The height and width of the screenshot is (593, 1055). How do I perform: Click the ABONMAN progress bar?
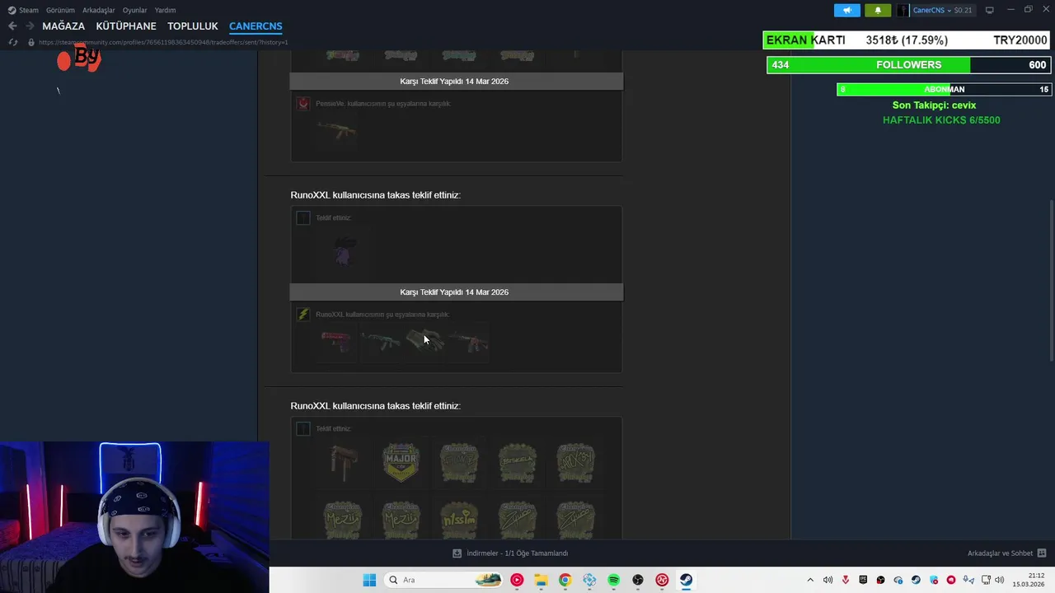point(944,89)
